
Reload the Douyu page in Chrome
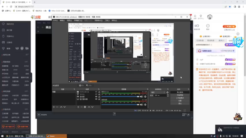[x=11, y=7]
